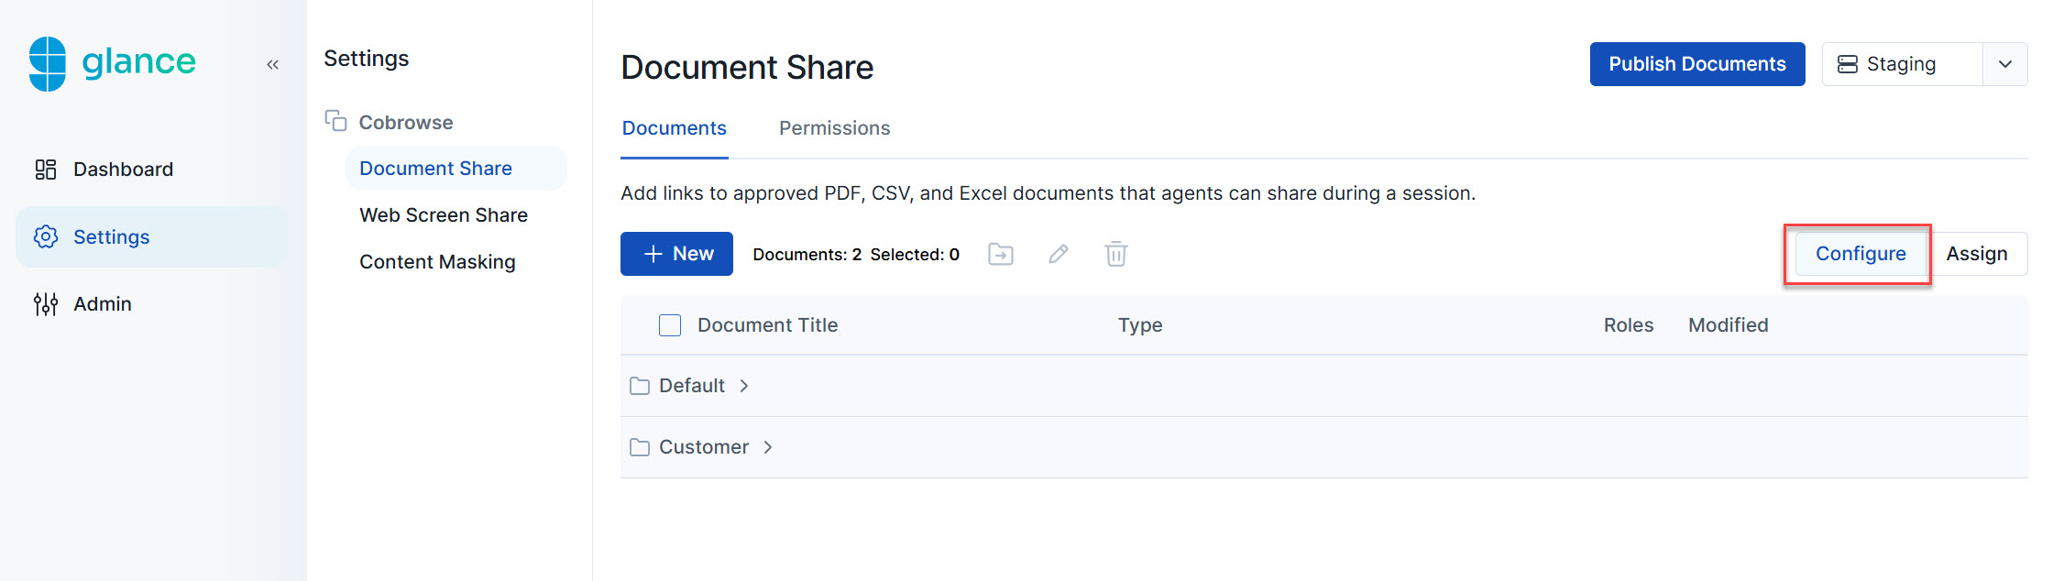Image resolution: width=2053 pixels, height=581 pixels.
Task: Click the move-to-folder icon
Action: pos(1001,254)
